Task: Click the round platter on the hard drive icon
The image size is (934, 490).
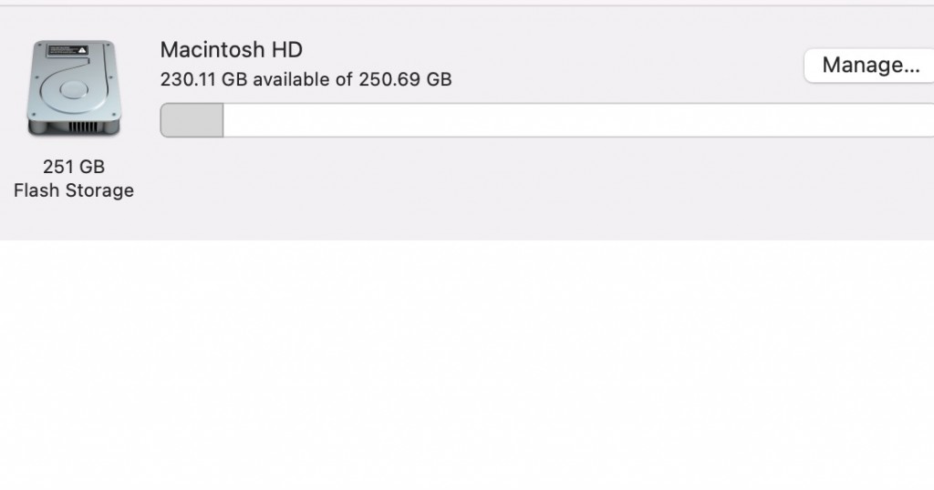Action: point(74,90)
